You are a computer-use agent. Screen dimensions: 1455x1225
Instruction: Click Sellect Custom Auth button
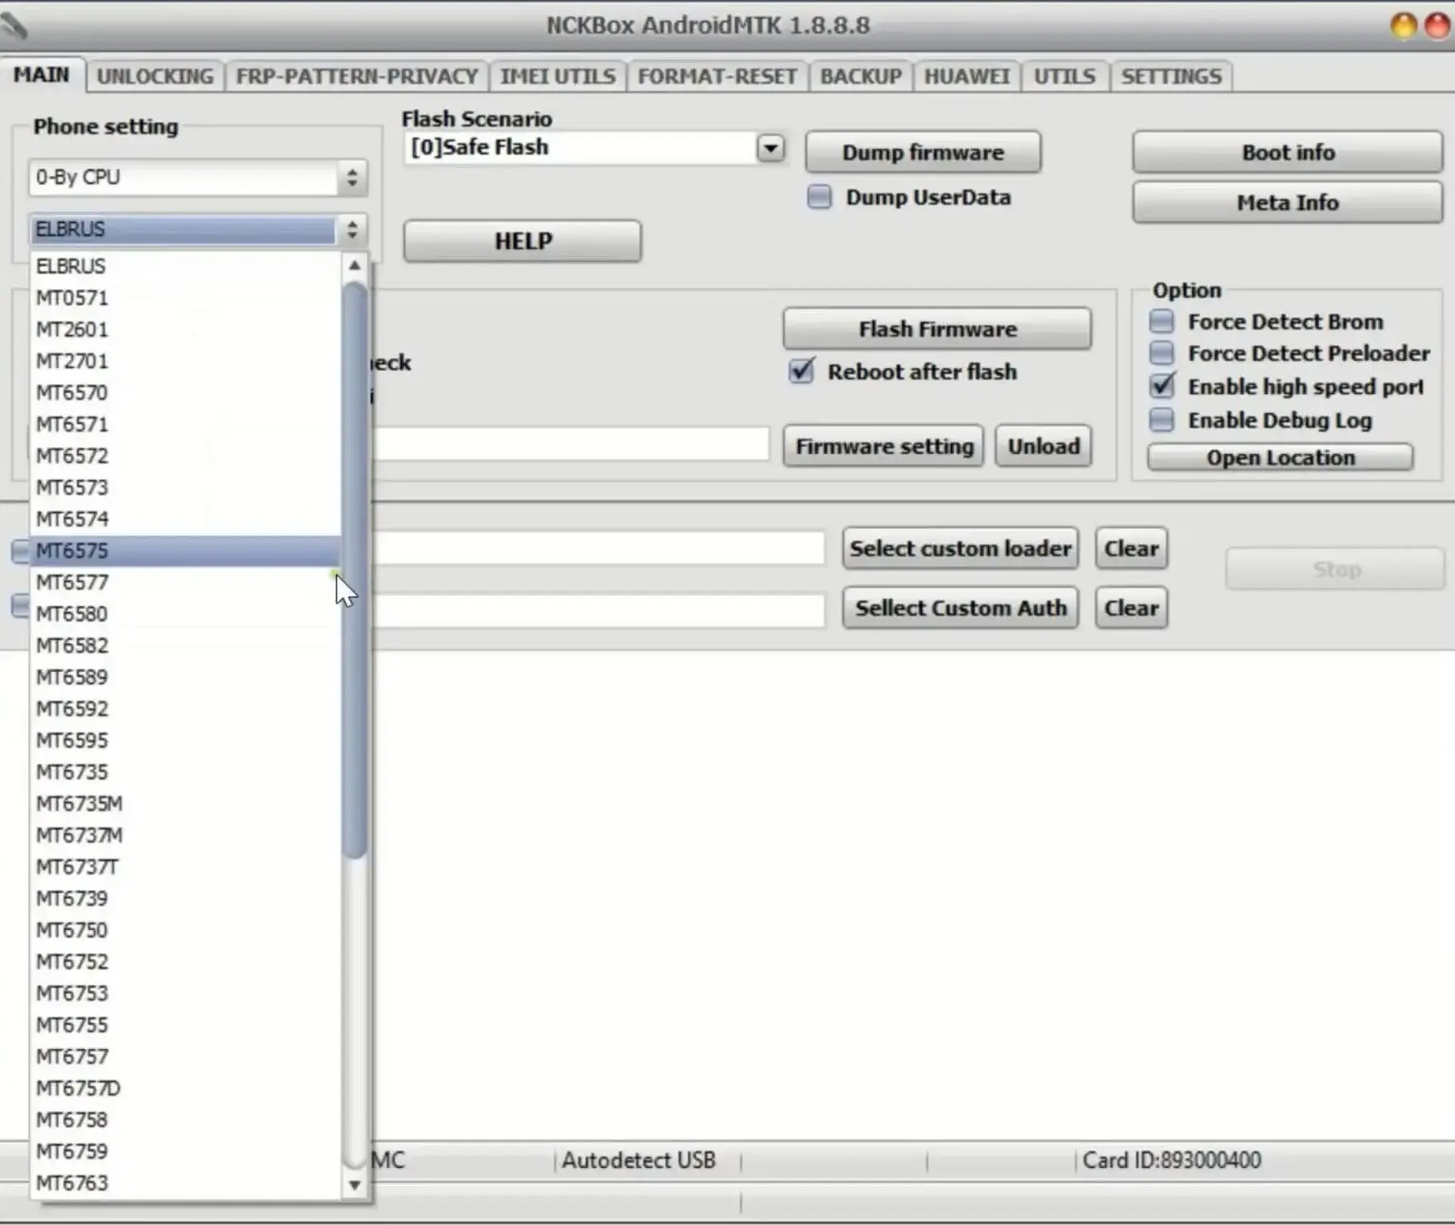(960, 608)
